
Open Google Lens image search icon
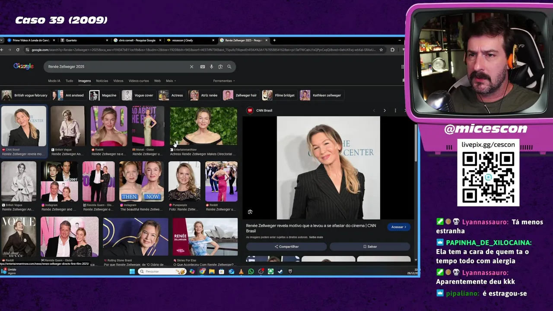point(220,67)
